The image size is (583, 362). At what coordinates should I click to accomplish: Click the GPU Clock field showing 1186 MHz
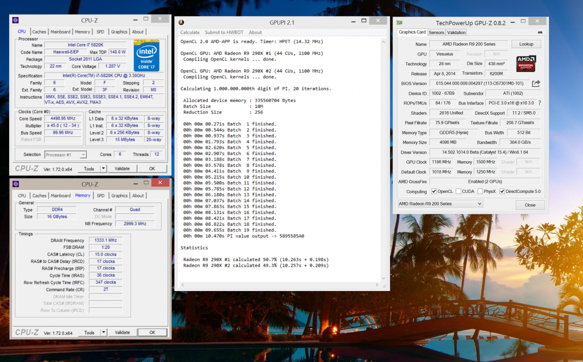442,162
